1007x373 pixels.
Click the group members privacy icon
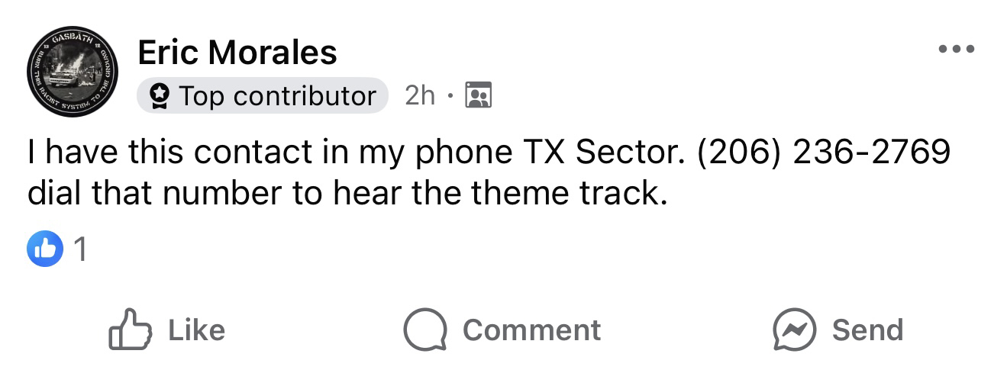click(478, 95)
